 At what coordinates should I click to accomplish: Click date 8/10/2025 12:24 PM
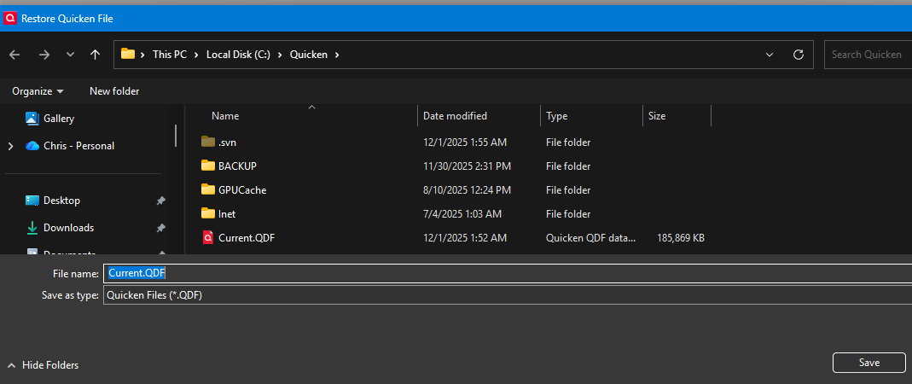tap(467, 189)
